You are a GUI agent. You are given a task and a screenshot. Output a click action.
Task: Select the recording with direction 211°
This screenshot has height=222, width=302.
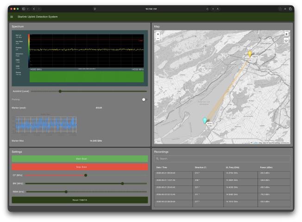[x=222, y=196]
